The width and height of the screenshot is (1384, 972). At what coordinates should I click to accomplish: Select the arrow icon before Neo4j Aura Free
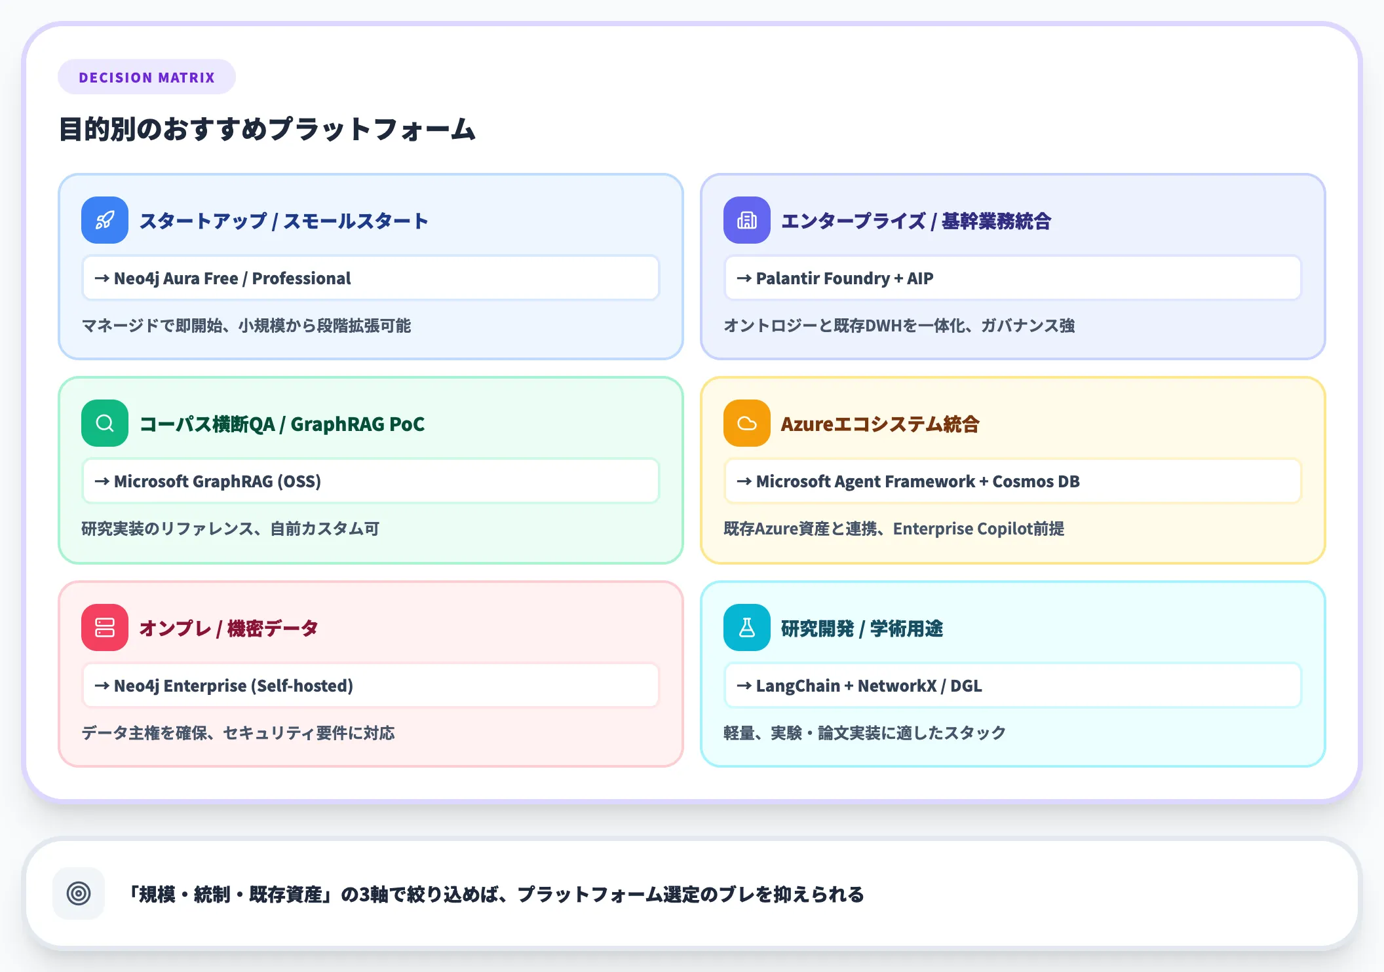[102, 278]
